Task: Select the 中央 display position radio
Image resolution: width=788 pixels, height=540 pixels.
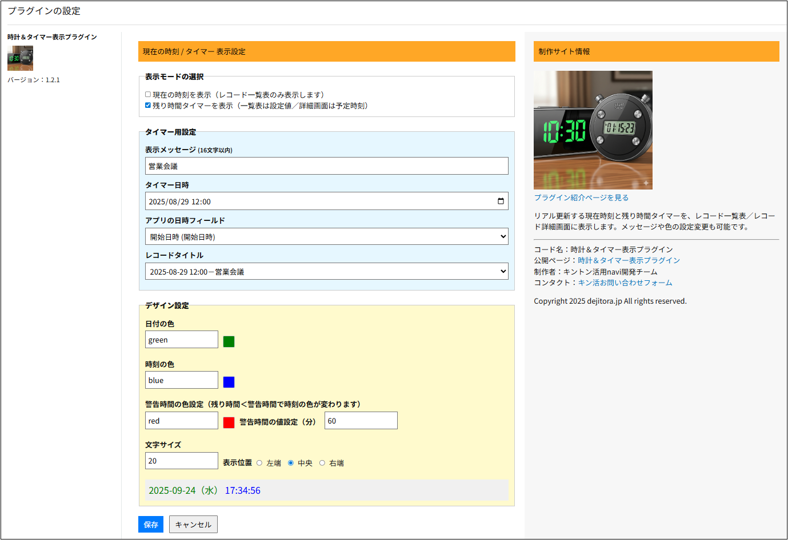Action: [x=291, y=463]
